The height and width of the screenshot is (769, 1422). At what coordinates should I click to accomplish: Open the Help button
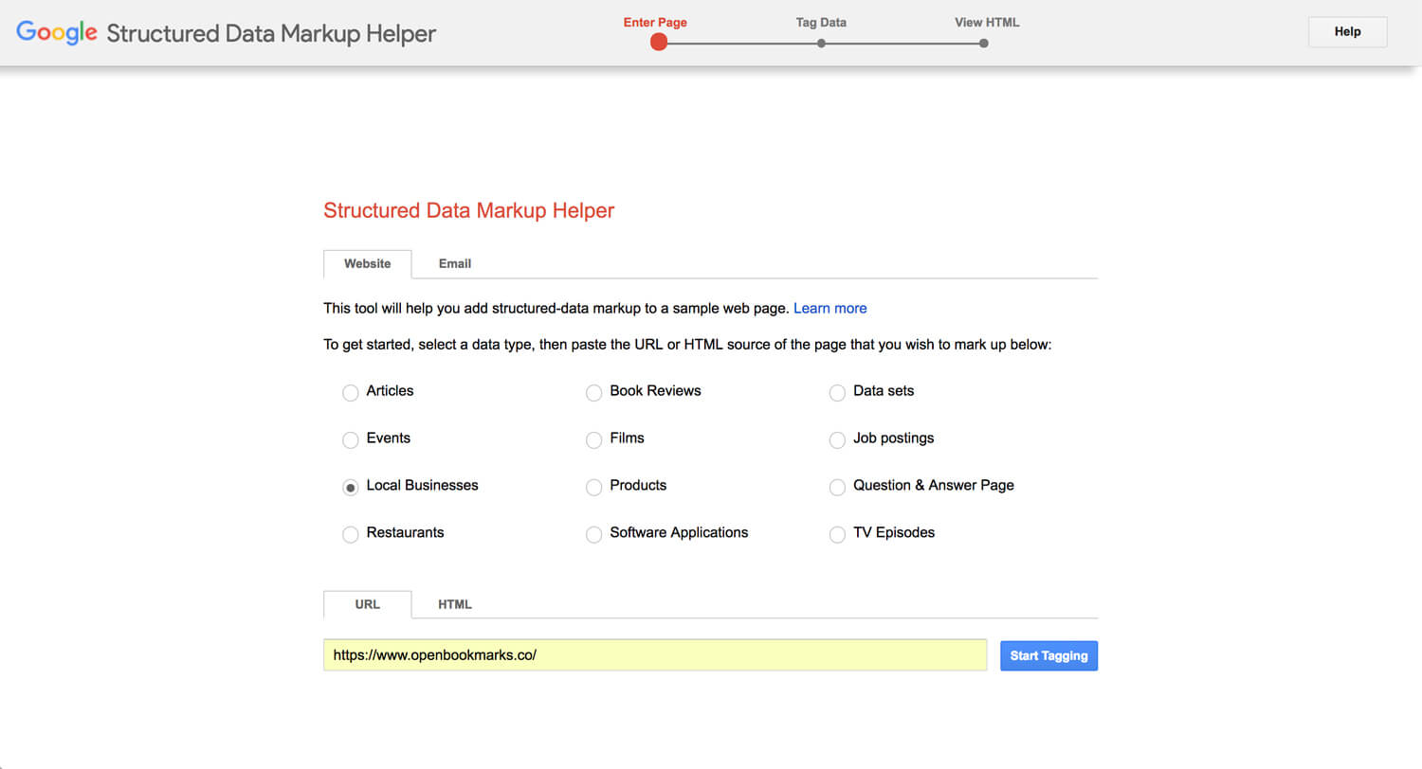click(1347, 31)
